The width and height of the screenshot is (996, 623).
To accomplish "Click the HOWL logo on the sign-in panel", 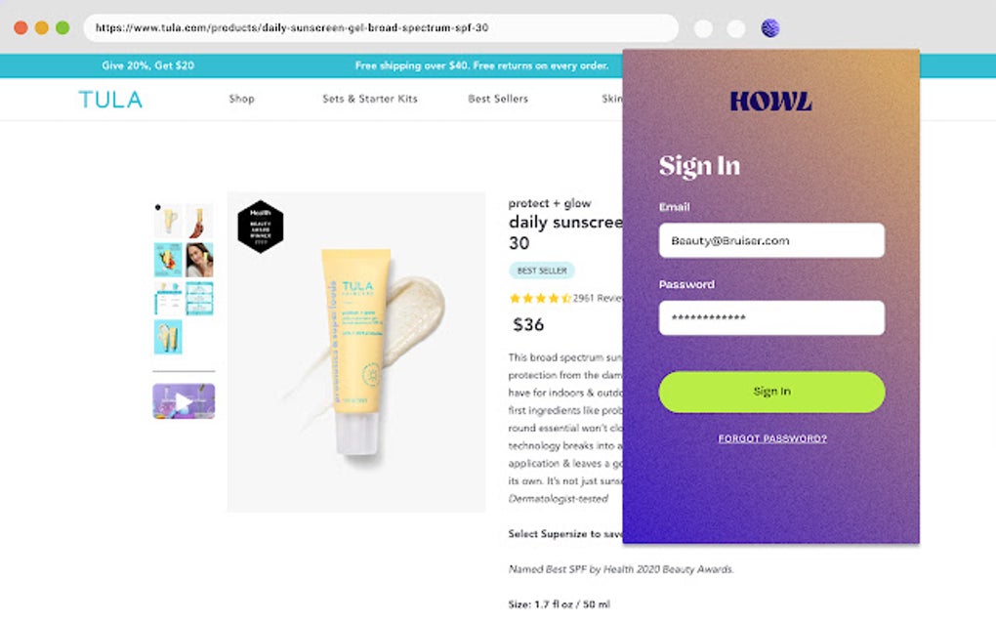I will point(770,100).
